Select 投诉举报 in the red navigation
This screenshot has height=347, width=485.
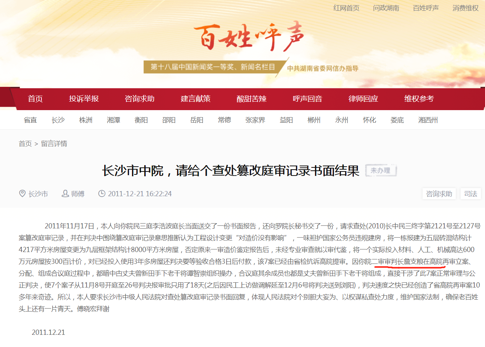tap(84, 99)
